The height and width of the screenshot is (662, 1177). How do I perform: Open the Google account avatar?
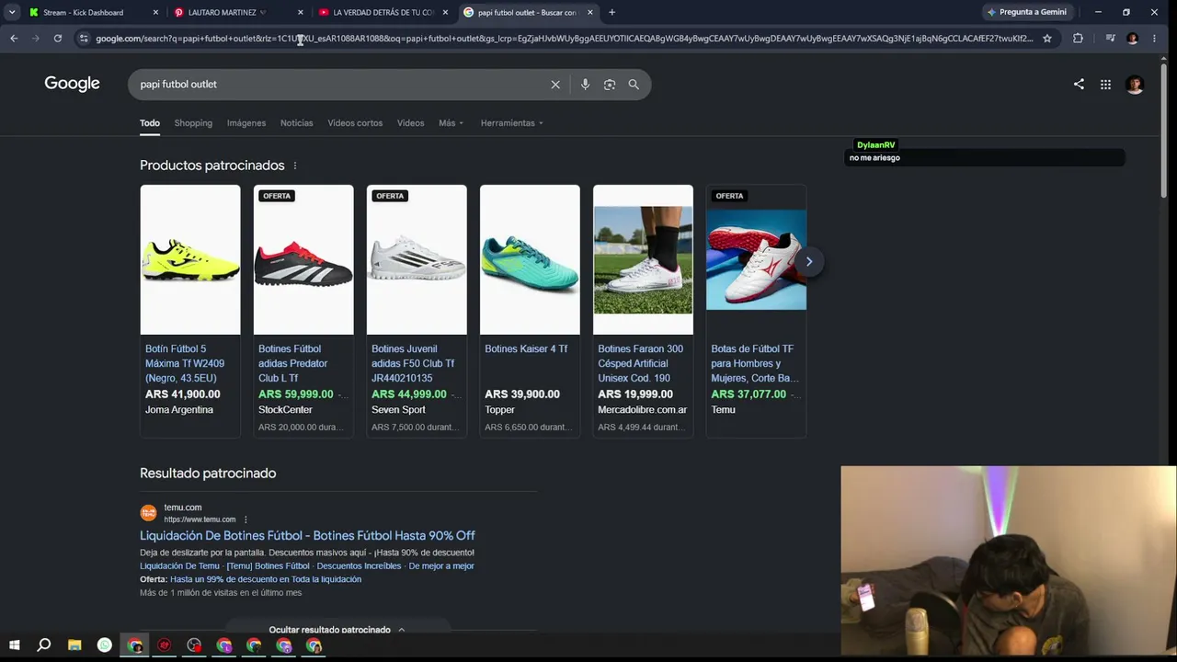pos(1135,85)
